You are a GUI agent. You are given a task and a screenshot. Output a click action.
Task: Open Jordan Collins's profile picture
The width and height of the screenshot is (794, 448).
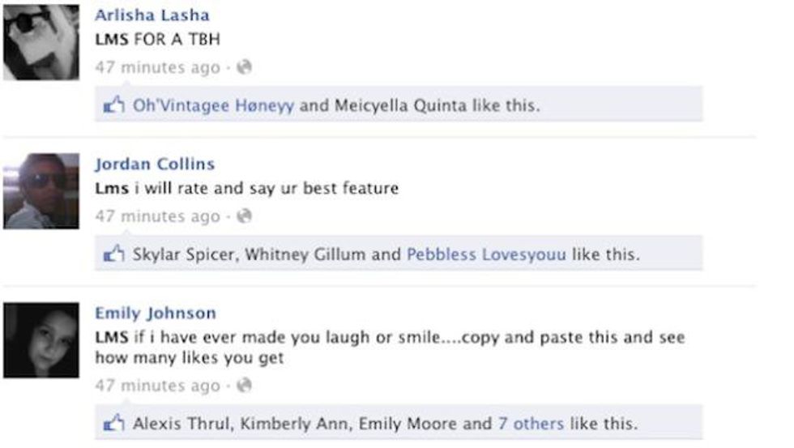click(x=41, y=191)
